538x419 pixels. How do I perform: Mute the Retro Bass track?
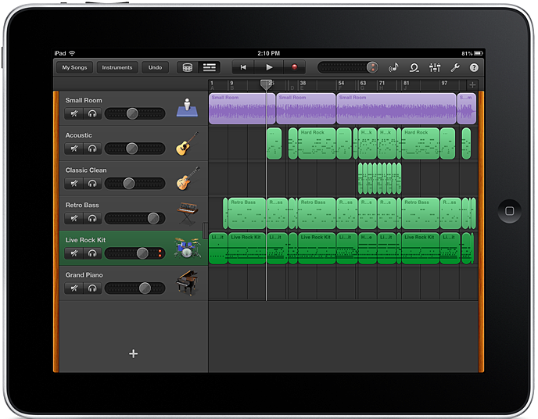click(x=74, y=218)
